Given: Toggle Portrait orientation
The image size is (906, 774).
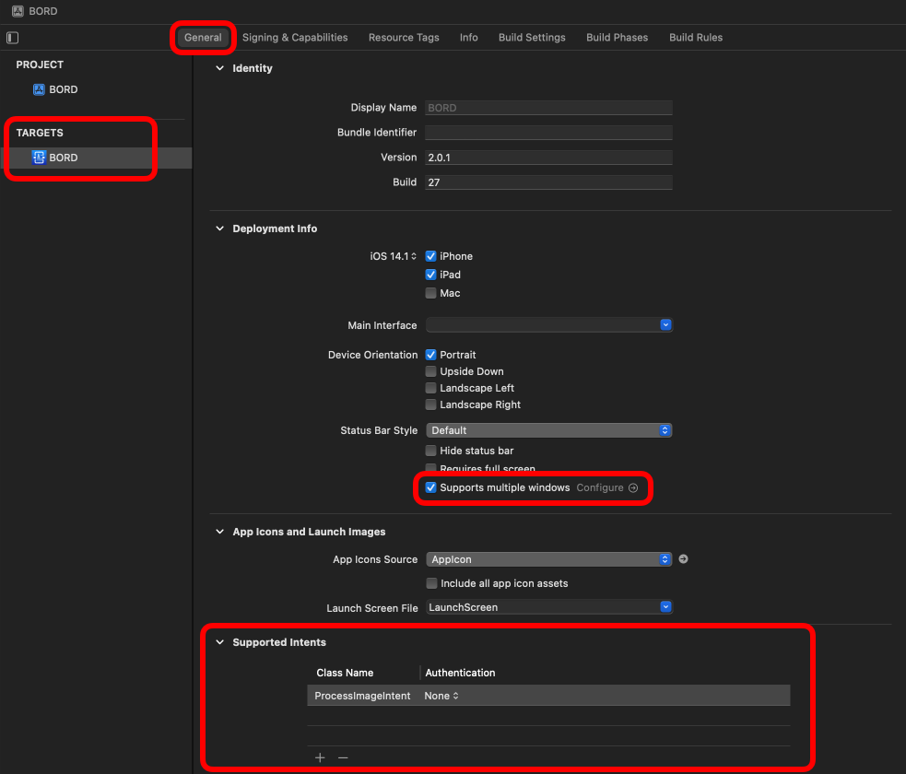Looking at the screenshot, I should [430, 355].
